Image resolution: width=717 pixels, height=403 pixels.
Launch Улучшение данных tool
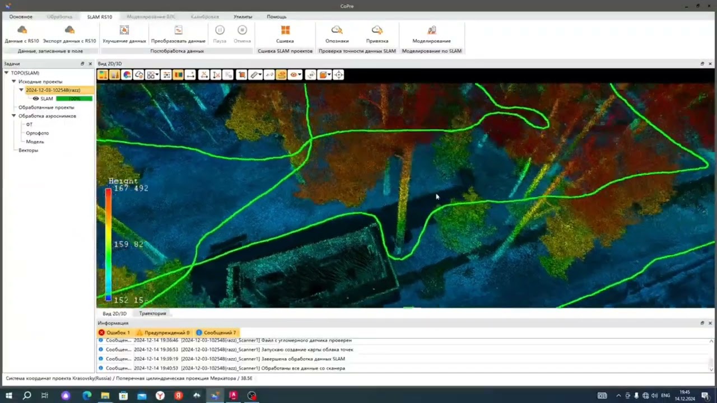coord(124,34)
